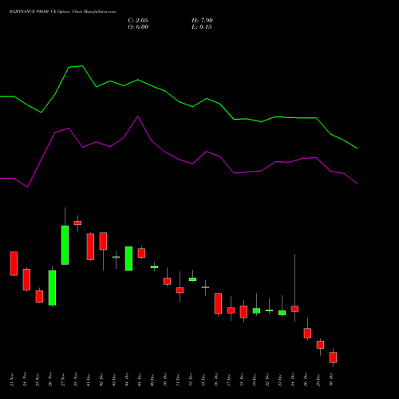Click the red candlestick for 26 Dec
This screenshot has height=399, width=399.
click(x=307, y=333)
